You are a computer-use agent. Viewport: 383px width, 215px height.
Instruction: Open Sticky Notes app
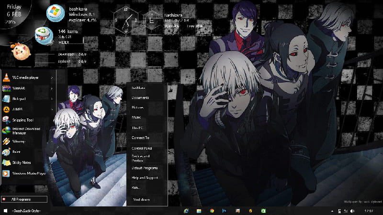22,162
